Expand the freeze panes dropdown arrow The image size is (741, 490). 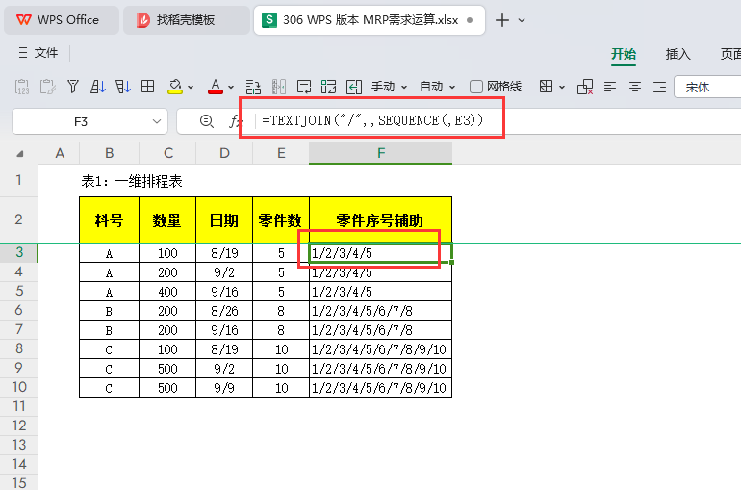(562, 88)
